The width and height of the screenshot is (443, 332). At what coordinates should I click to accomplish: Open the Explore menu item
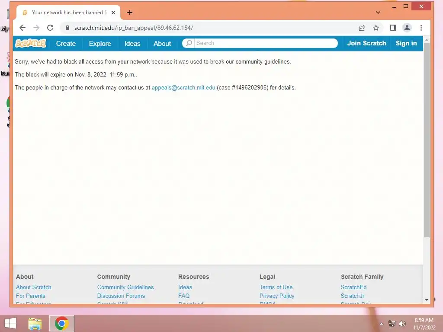point(100,44)
